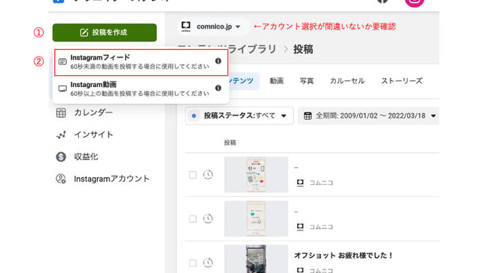
Task: Open the 全期間 date range dropdown
Action: (369, 116)
